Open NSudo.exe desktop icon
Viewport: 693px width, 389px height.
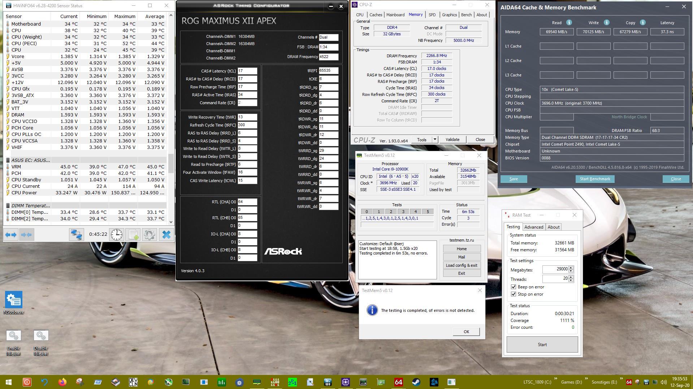coord(14,303)
